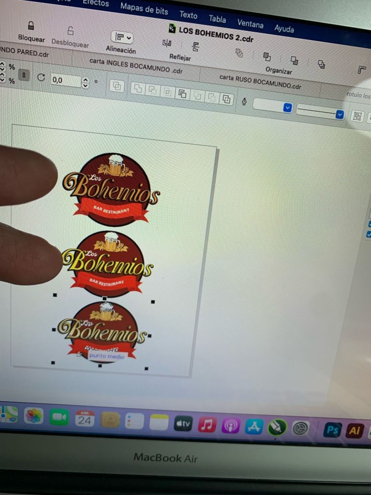
Task: Open Photoshop from the Dock
Action: (332, 430)
